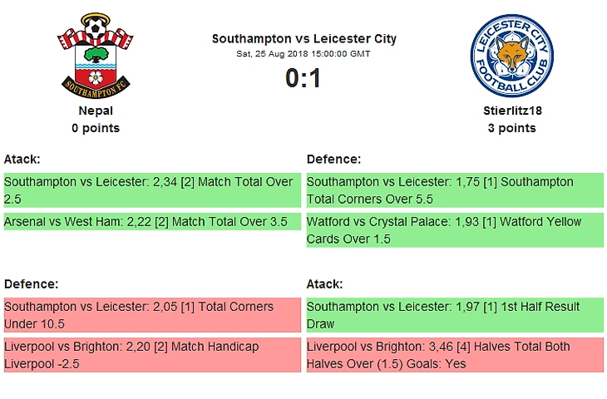Viewport: 607px width, 399px height.
Task: Open player Stierlitz18's profile name
Action: 511,111
